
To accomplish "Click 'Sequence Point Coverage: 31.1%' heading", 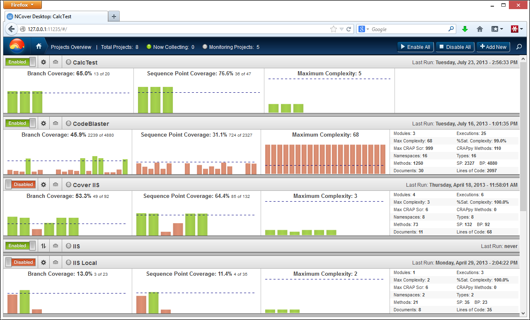I will click(184, 135).
